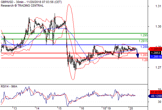The image size is (162, 110).
Task: Click the dark blue downward forecast arrowhead
Action: click(x=138, y=56)
